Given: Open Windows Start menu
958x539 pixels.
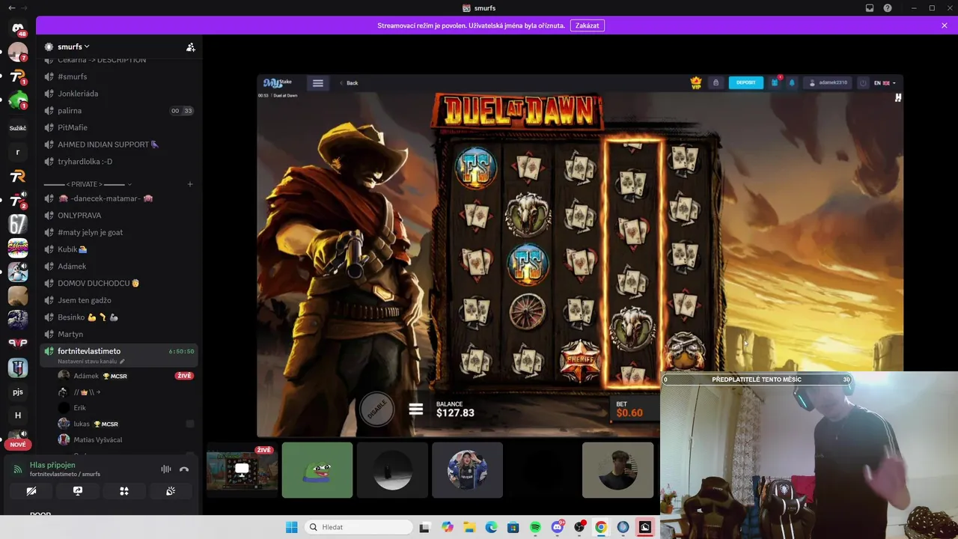Looking at the screenshot, I should click(292, 527).
